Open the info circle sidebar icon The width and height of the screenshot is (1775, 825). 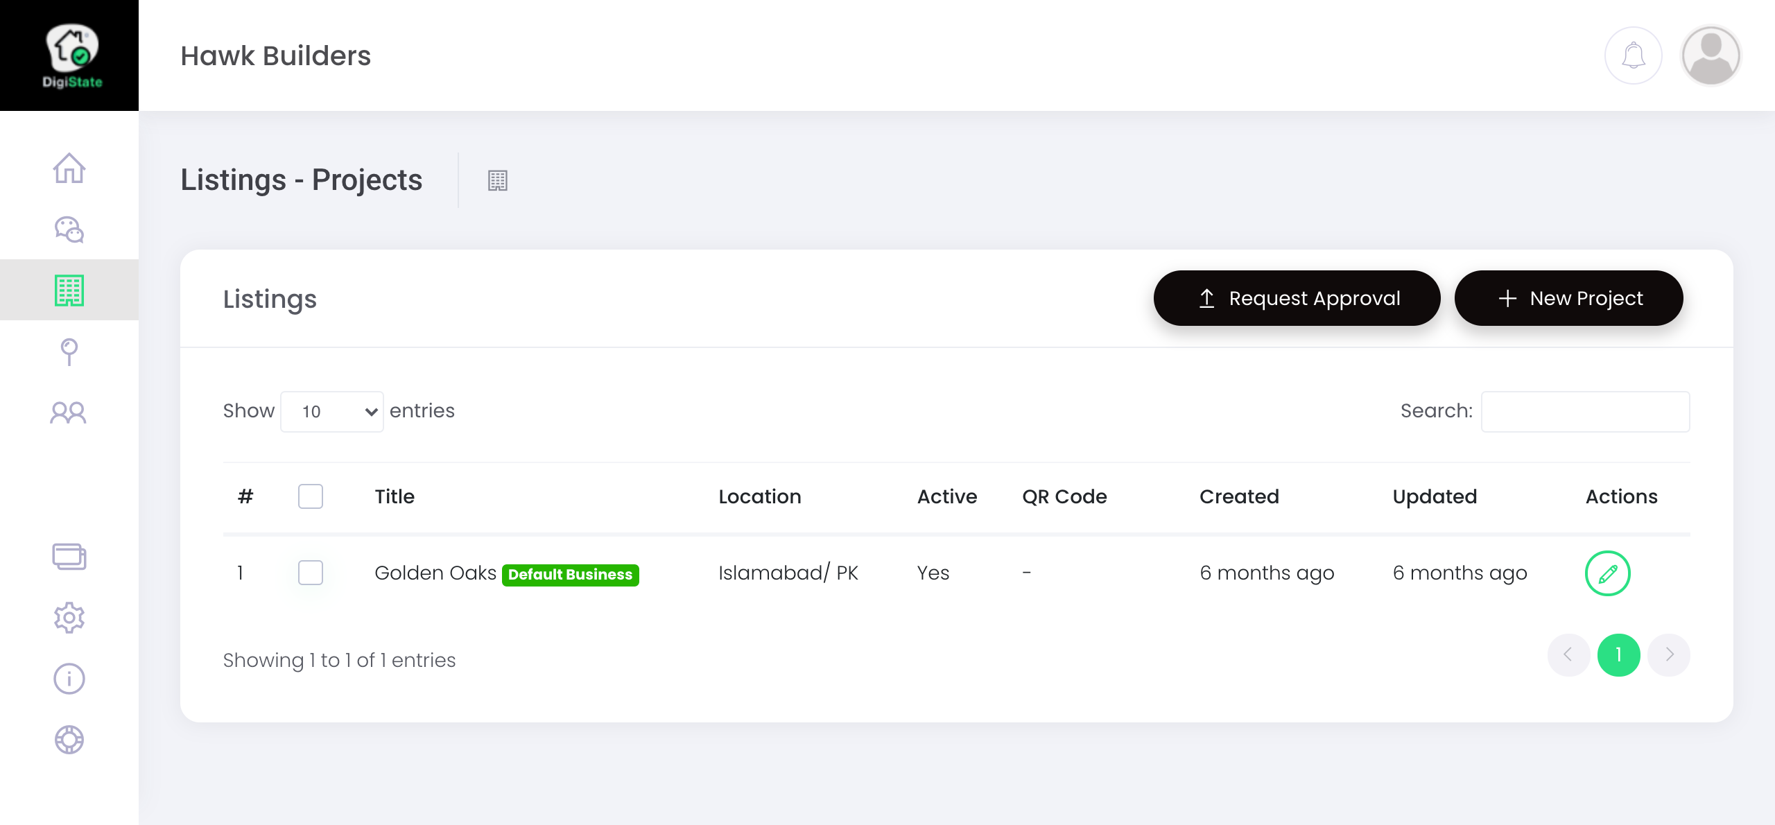coord(69,679)
